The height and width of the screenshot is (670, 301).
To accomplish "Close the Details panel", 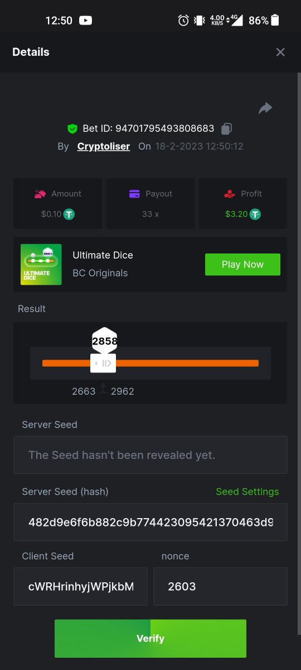I will point(280,52).
